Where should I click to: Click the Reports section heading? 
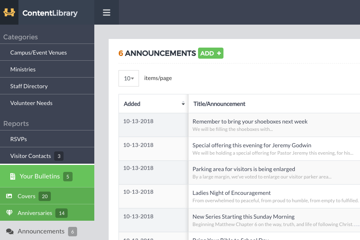[16, 123]
